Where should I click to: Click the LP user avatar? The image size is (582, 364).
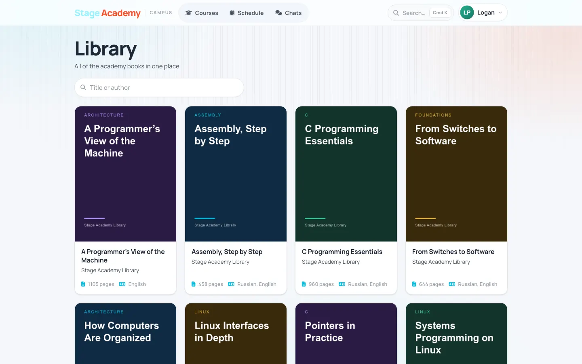[x=467, y=13]
